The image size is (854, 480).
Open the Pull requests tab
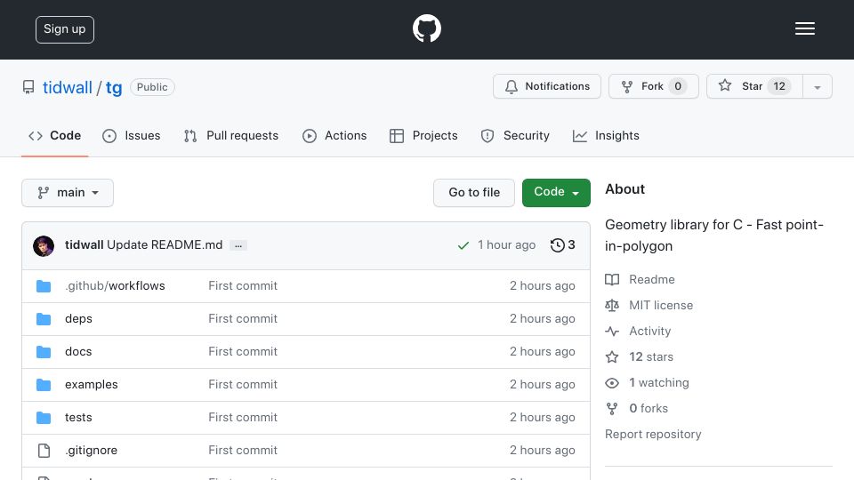click(231, 135)
